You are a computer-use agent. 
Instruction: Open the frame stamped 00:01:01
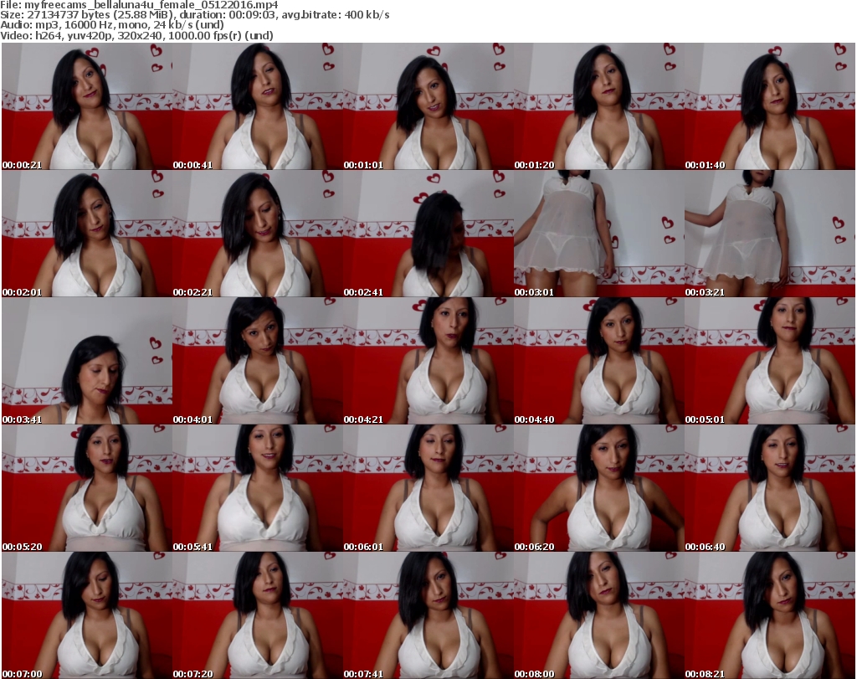pos(428,106)
